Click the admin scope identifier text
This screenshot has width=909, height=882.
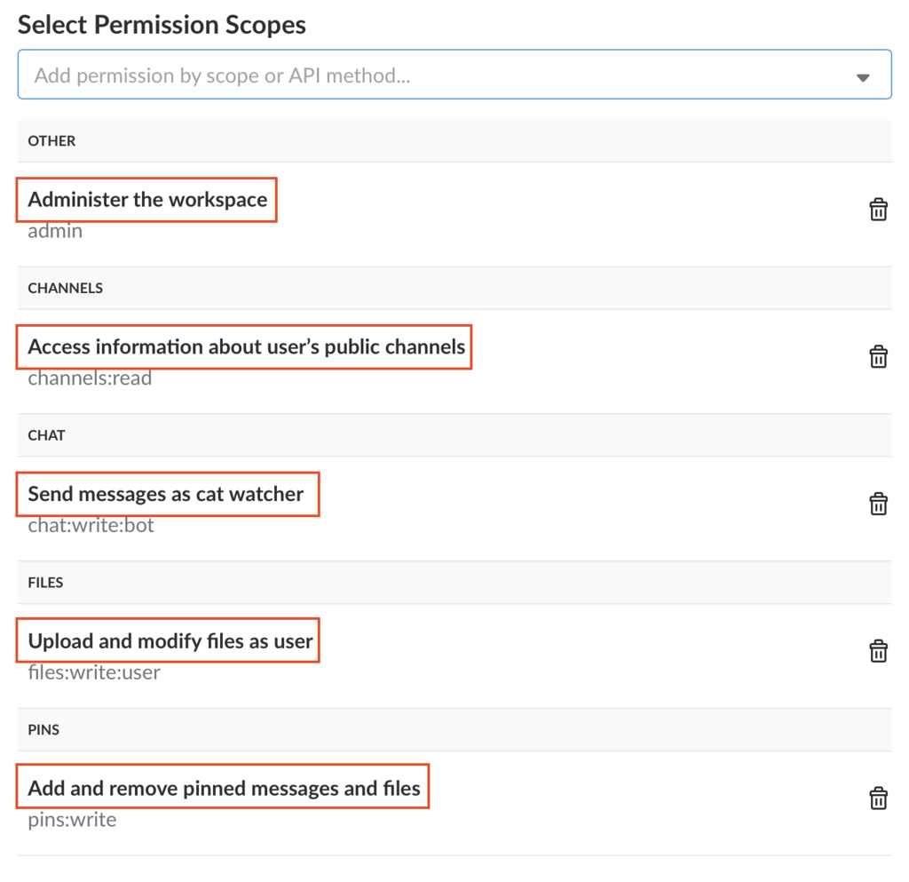(55, 231)
